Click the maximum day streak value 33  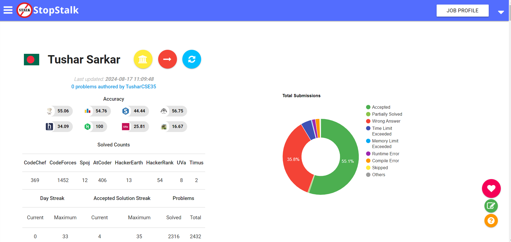tap(65, 237)
